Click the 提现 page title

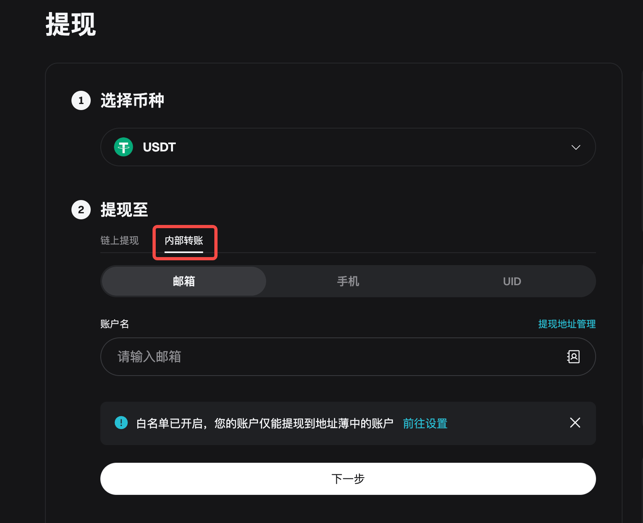(x=71, y=25)
